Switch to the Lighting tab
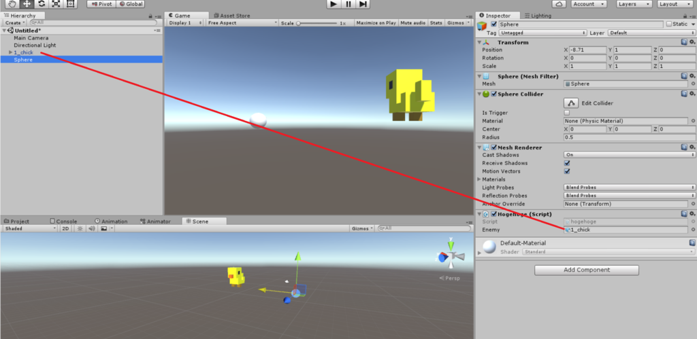This screenshot has width=697, height=339. (x=538, y=16)
